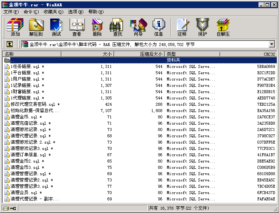
Task: Click the 解压到 (Extract To) icon
Action: 36,27
